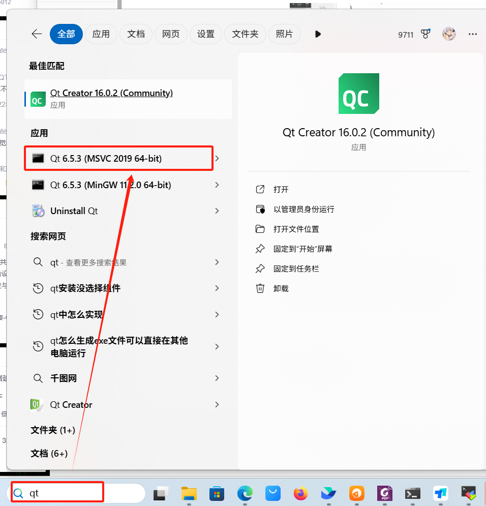Choose the qt怎么生成exe文件可以直接在其他电脑运行 suggestion

point(119,347)
